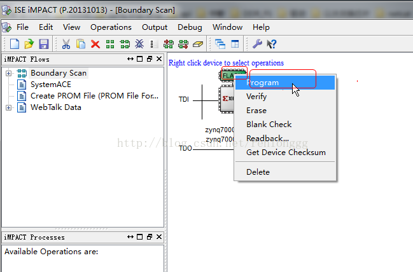
Task: Select Create PROM File flow item
Action: [94, 96]
